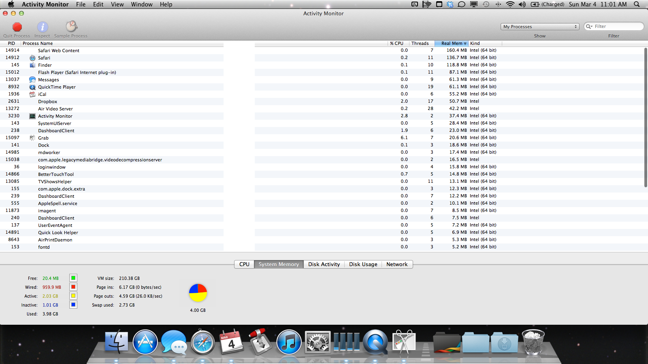
Task: Click the Time Machine icon in menu bar
Action: pyautogui.click(x=486, y=4)
